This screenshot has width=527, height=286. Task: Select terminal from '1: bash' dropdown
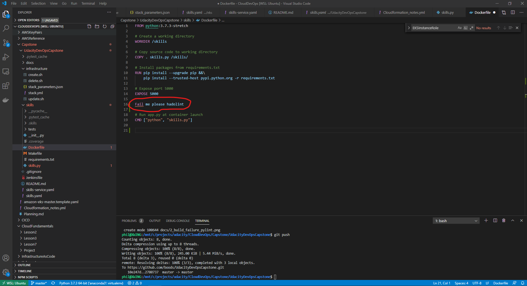point(456,221)
